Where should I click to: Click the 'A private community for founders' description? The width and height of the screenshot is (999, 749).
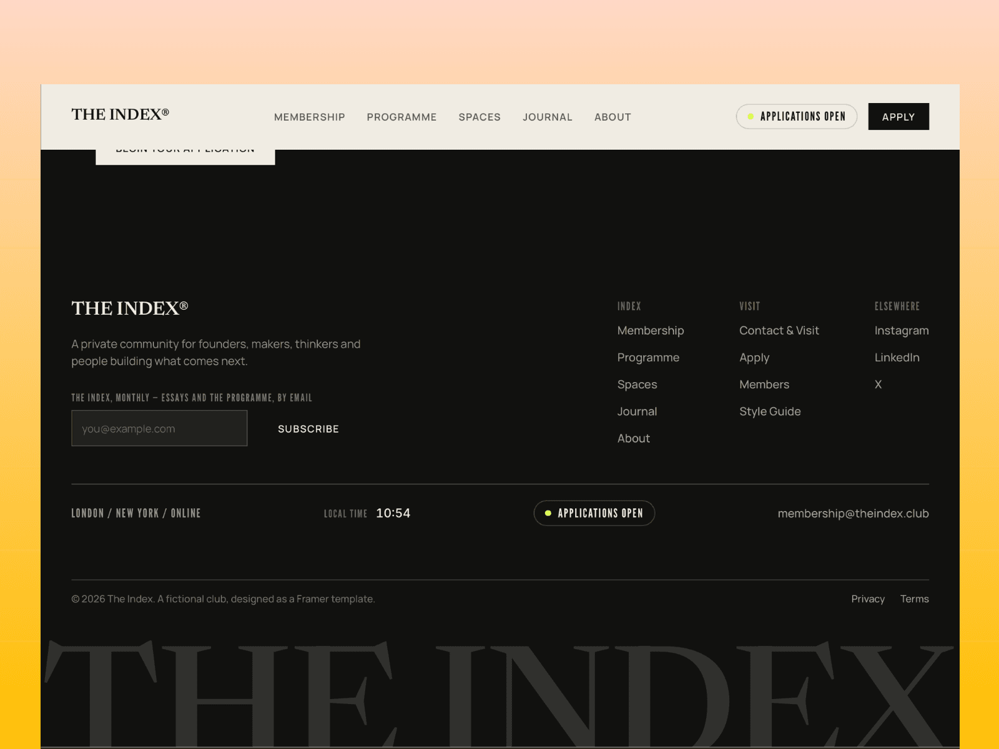tap(216, 353)
